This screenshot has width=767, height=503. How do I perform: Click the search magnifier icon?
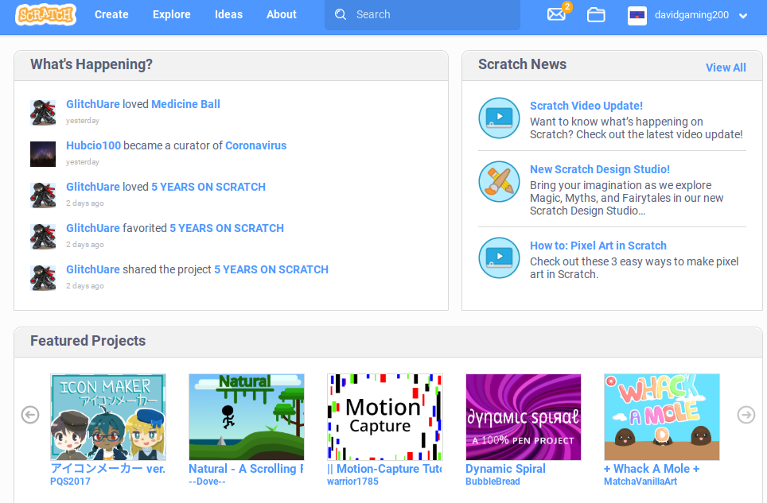(341, 14)
